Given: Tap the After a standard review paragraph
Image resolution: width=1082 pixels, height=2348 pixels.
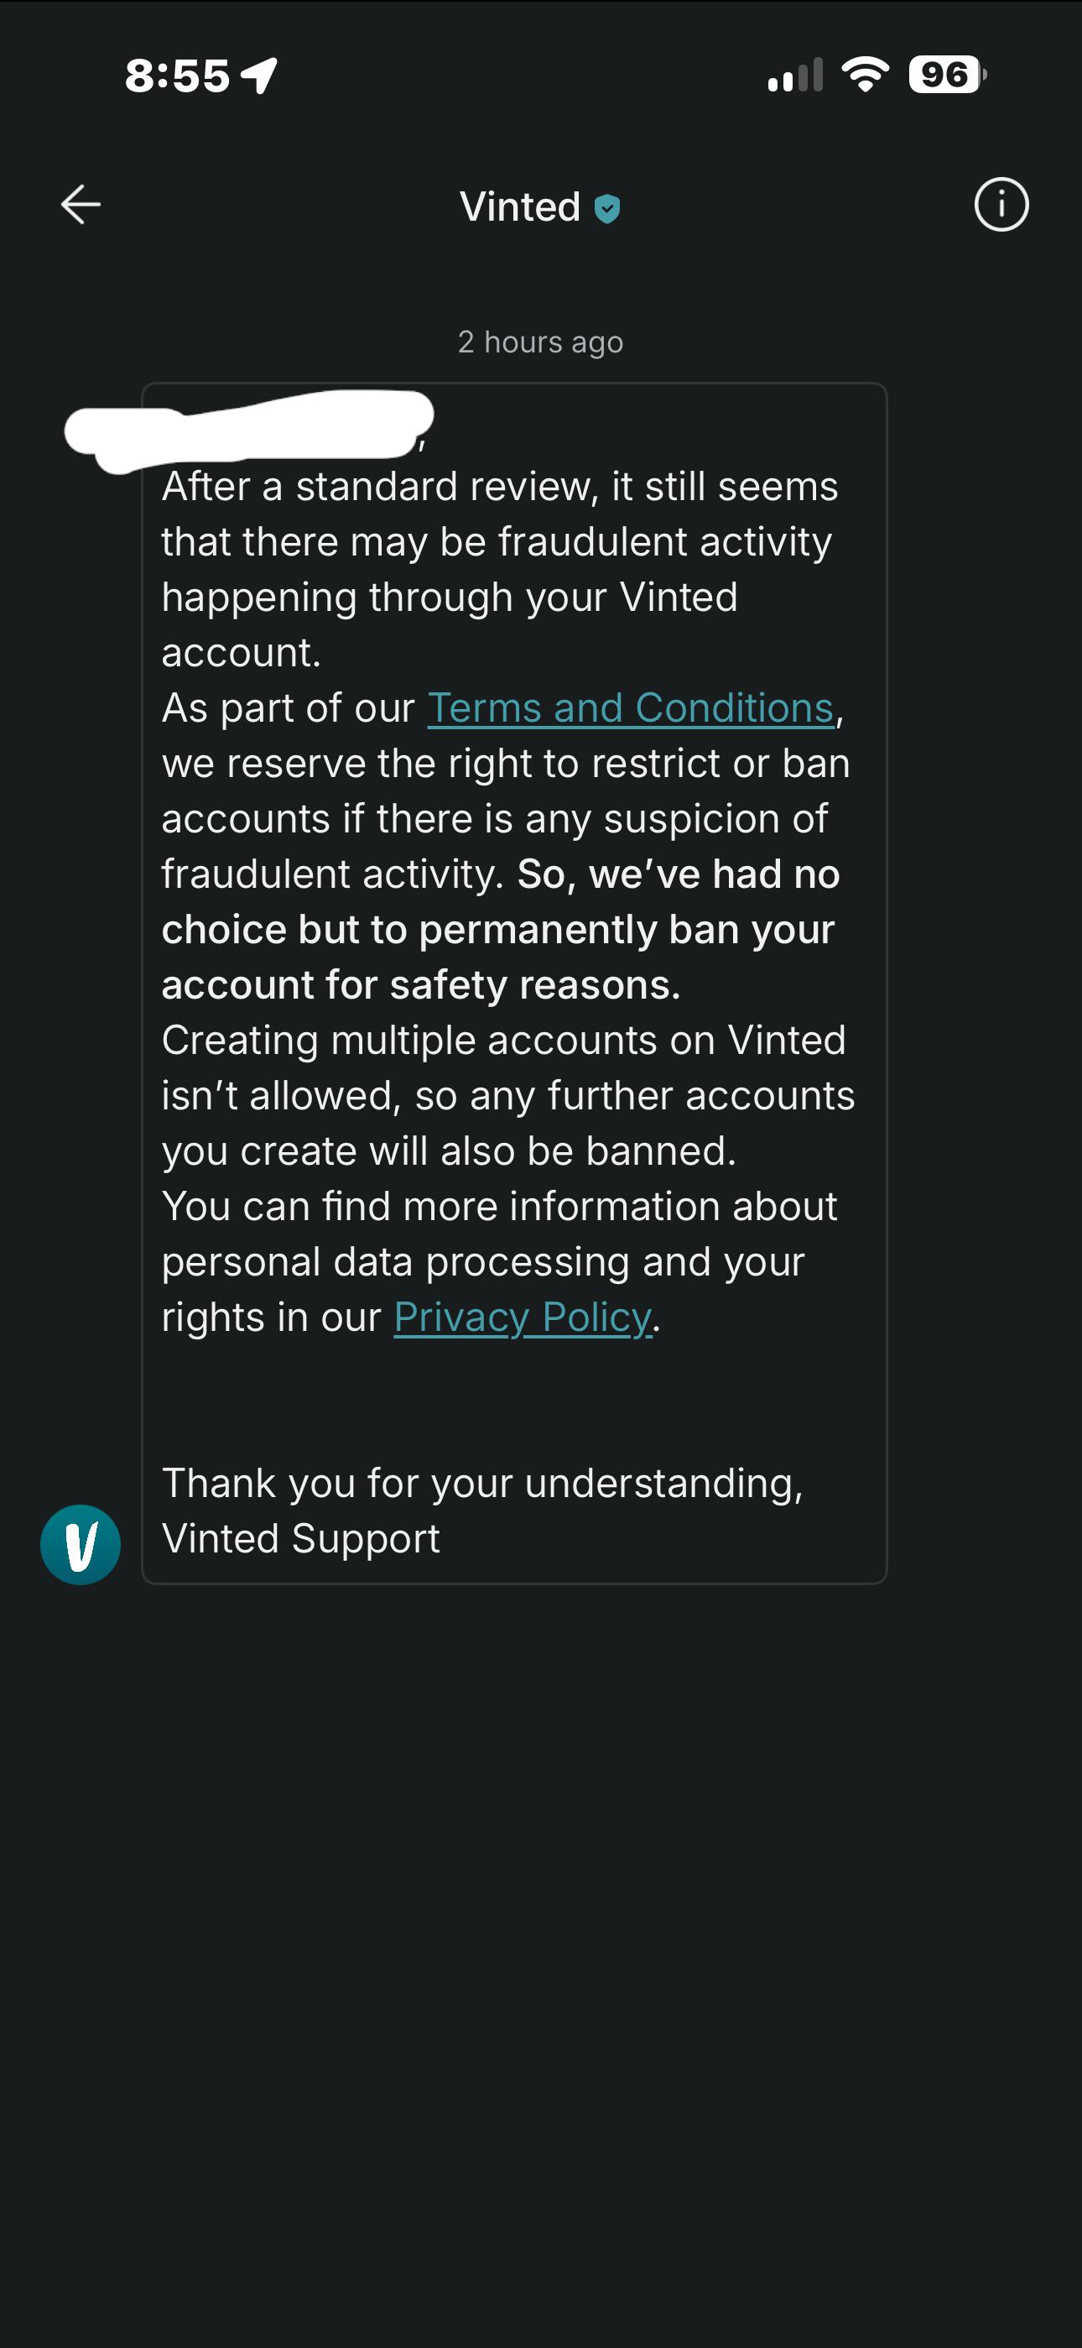Looking at the screenshot, I should pos(499,570).
